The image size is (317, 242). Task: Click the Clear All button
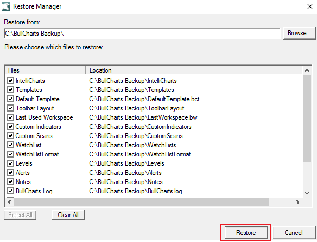coord(68,215)
